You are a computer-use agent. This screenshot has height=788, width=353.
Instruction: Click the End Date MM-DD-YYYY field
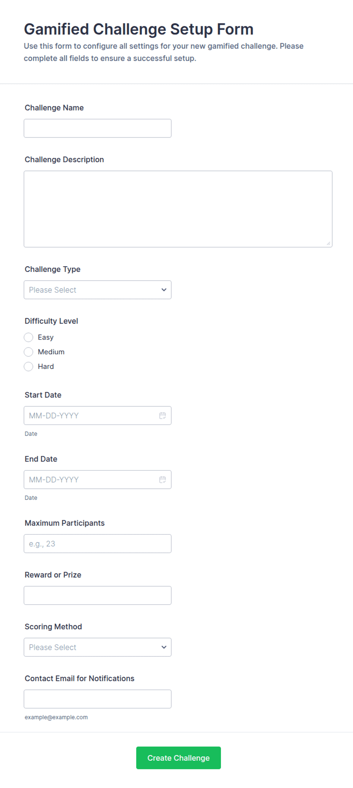click(98, 480)
